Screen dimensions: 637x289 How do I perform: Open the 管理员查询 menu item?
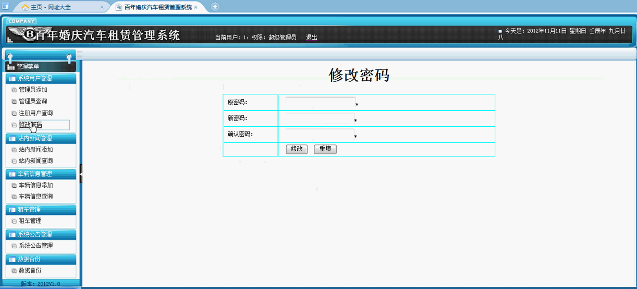(33, 101)
